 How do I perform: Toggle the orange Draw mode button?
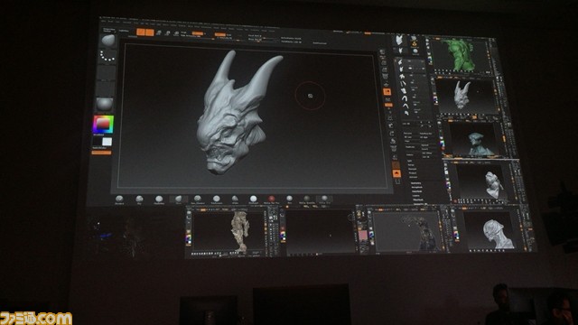[x=149, y=32]
